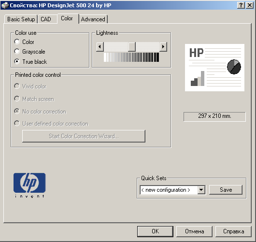Go to the Advanced tab
Screen dimensions: 256x242
click(x=93, y=19)
